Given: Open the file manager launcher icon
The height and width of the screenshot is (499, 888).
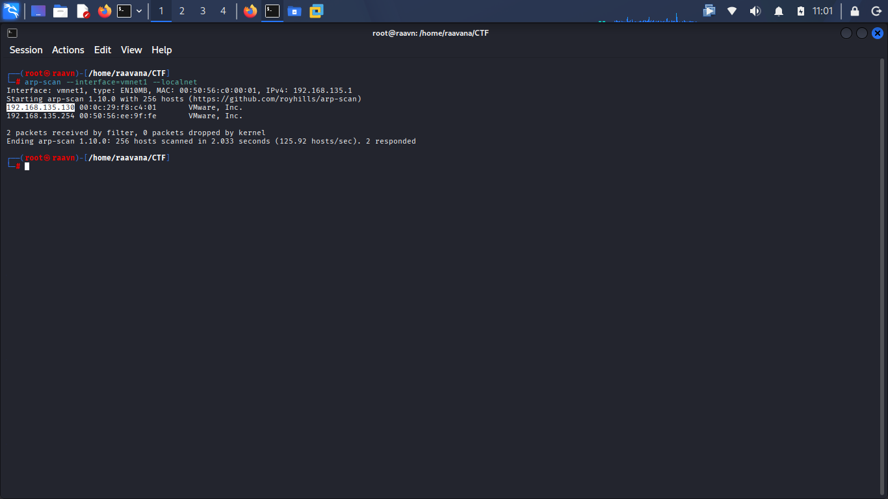Looking at the screenshot, I should click(60, 11).
